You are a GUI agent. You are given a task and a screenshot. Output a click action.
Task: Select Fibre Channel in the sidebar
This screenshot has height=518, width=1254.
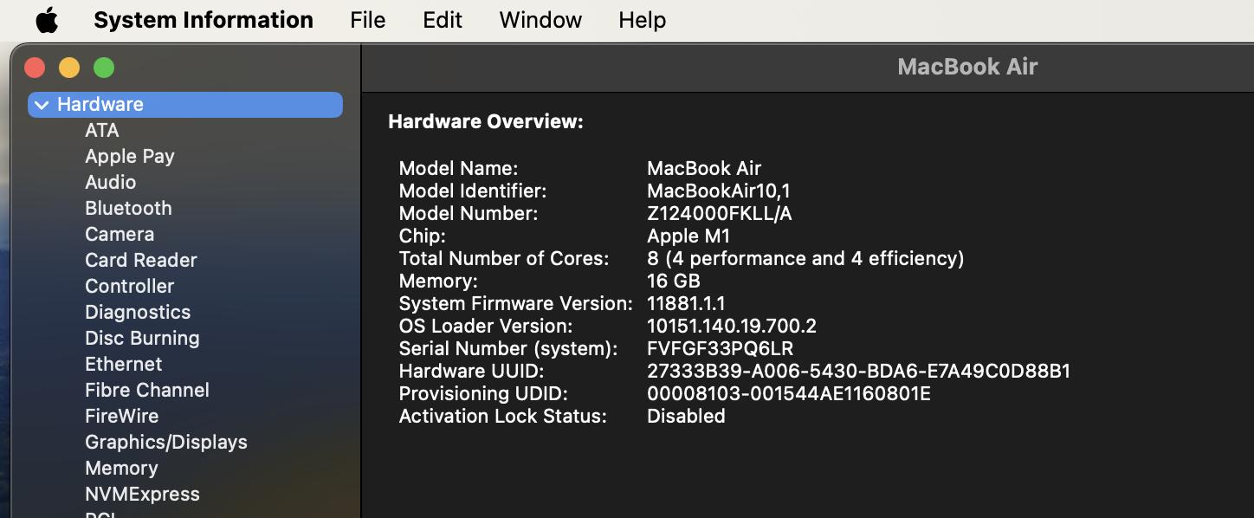pyautogui.click(x=147, y=390)
